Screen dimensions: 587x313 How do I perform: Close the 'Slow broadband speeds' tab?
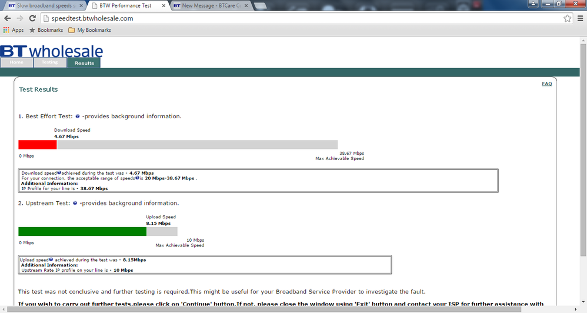pyautogui.click(x=81, y=6)
